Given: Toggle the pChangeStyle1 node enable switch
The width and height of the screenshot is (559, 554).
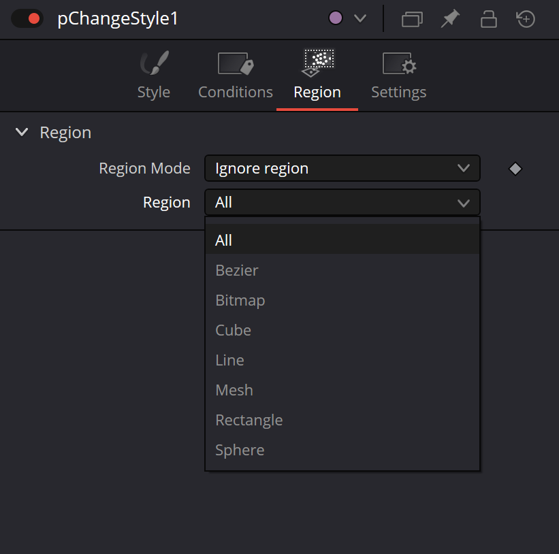Looking at the screenshot, I should 27,18.
